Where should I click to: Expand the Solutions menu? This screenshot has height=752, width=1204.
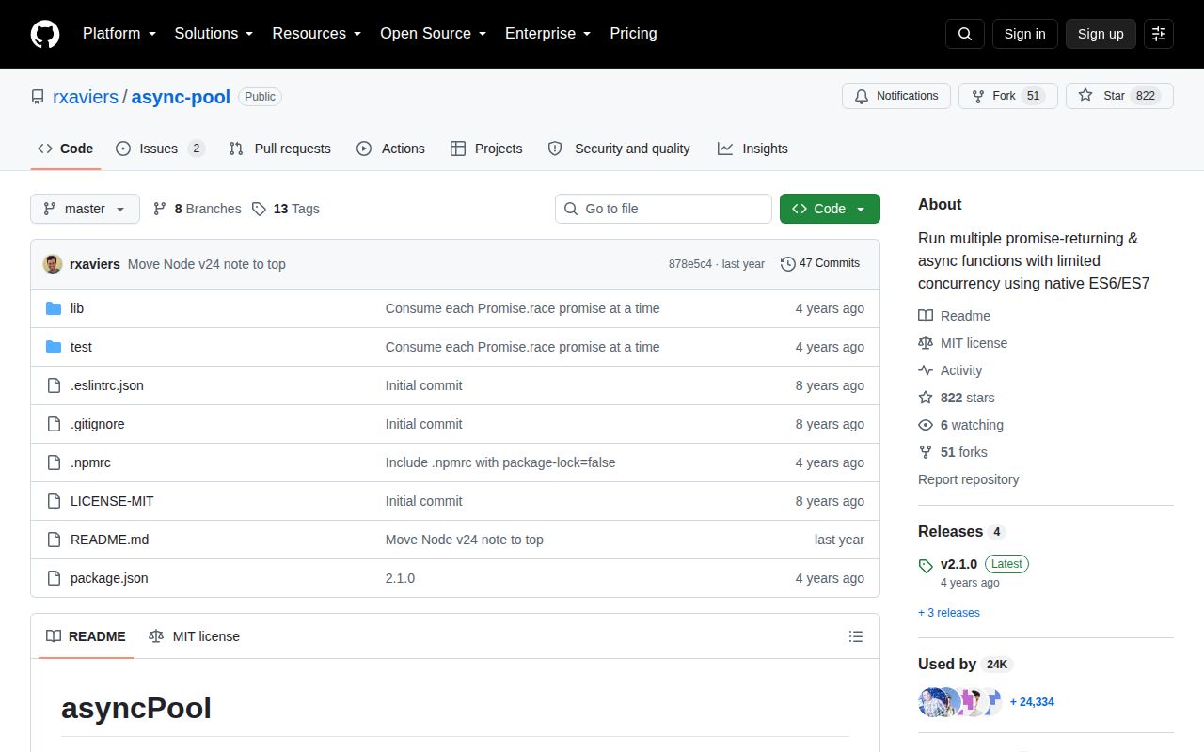214,34
